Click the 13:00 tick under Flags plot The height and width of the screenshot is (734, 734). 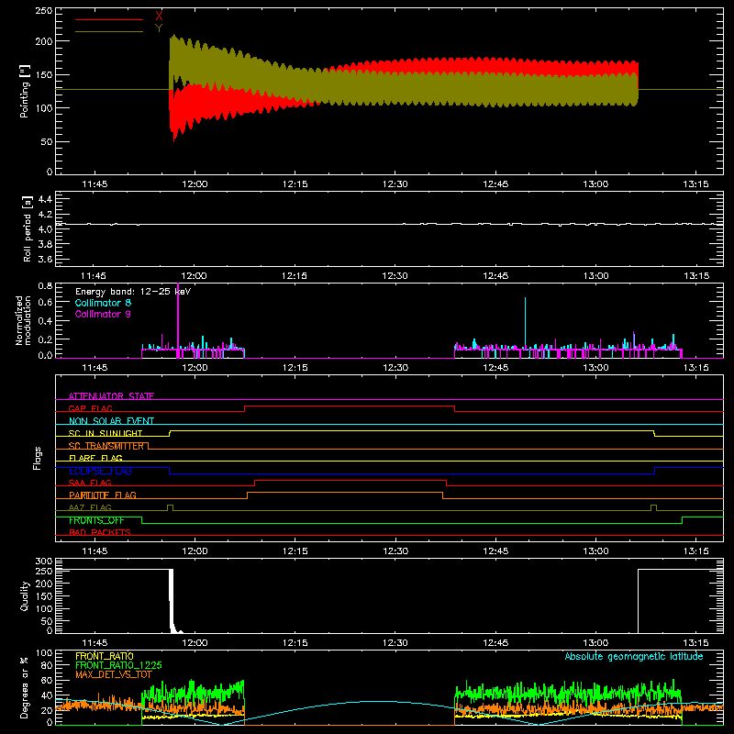point(595,551)
